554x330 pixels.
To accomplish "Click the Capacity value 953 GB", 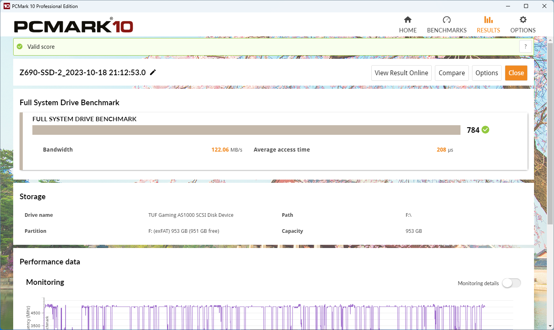I will pos(414,231).
